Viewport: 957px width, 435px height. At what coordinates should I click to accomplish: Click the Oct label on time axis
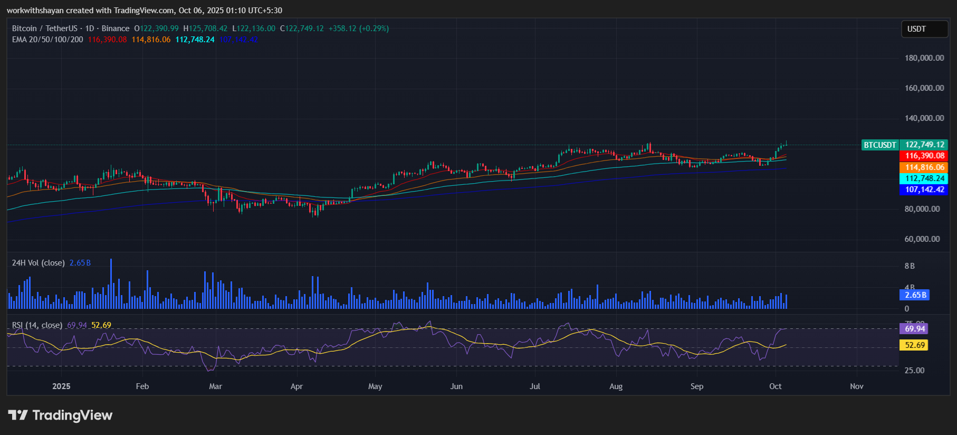pos(775,386)
